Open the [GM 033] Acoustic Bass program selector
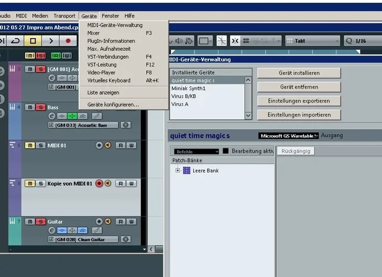 point(83,125)
